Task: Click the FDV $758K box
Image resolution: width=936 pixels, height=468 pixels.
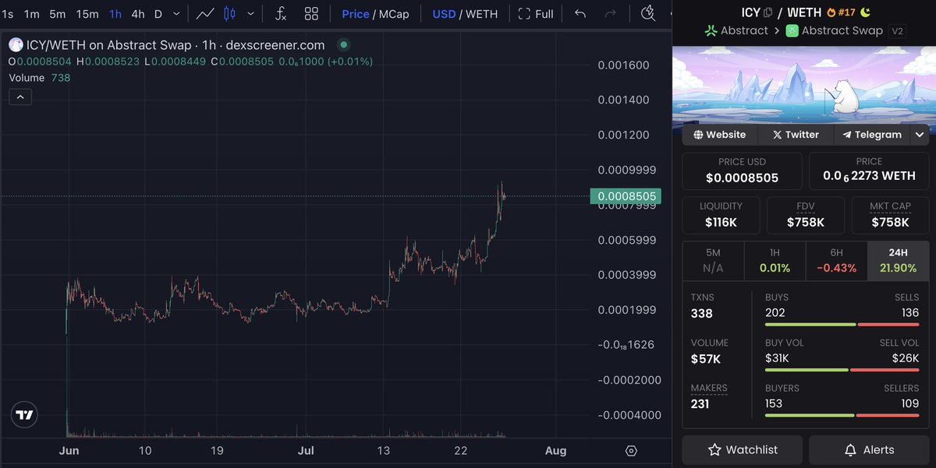Action: 806,215
